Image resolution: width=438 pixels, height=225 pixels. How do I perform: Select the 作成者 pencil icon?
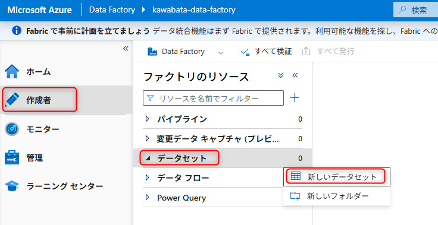point(12,100)
